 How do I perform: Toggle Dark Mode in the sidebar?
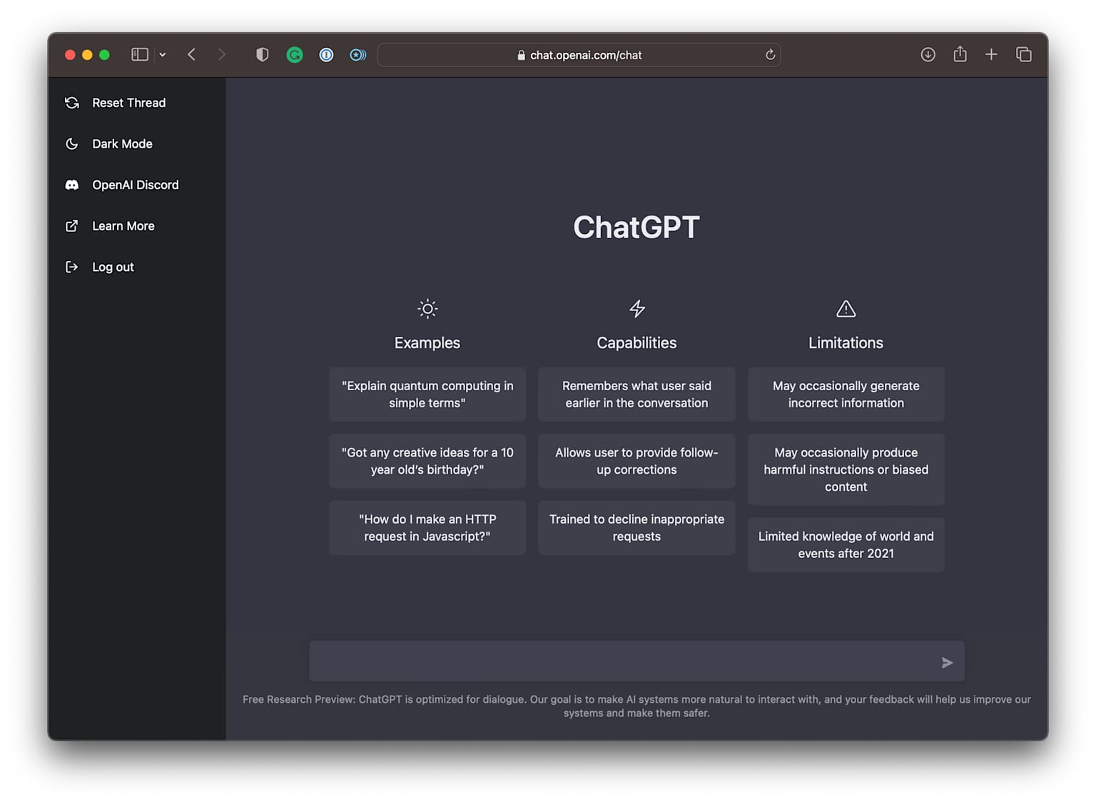coord(136,144)
